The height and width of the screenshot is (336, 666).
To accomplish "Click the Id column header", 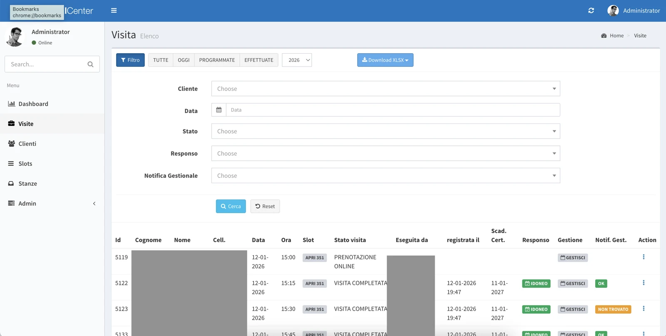I will click(x=118, y=240).
